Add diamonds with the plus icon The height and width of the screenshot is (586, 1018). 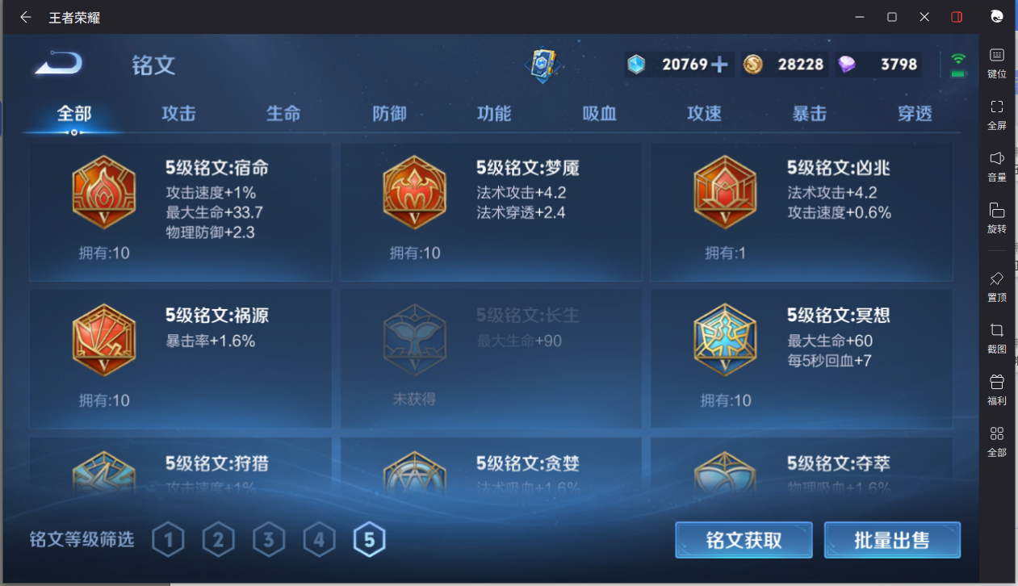pos(718,64)
